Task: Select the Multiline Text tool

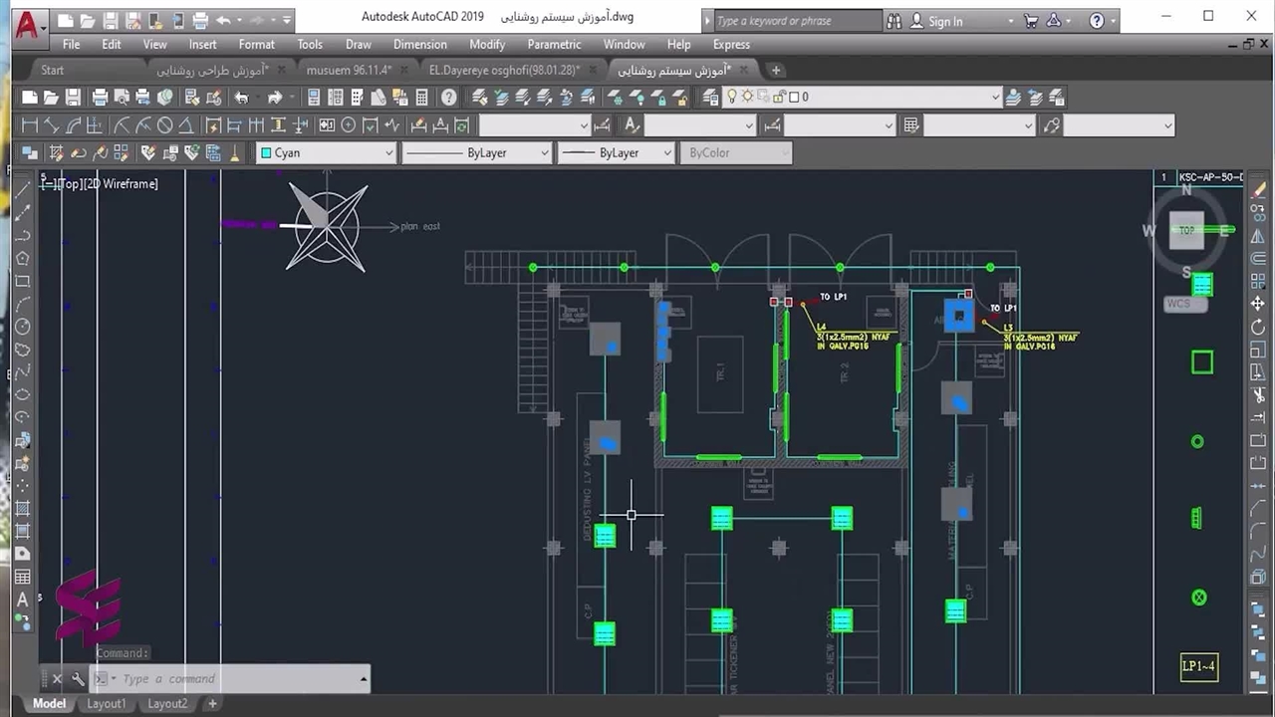Action: (22, 599)
